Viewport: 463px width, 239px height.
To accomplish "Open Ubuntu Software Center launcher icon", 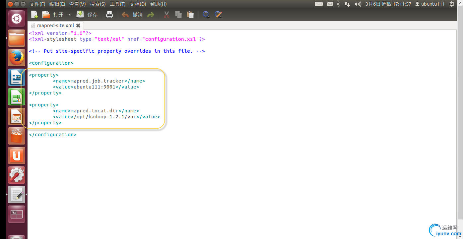I will [x=17, y=136].
